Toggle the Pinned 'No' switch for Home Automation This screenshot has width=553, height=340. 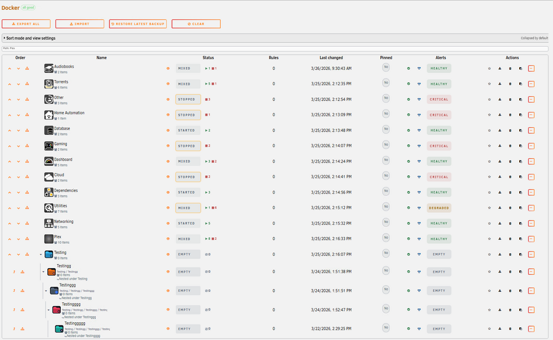386,113
